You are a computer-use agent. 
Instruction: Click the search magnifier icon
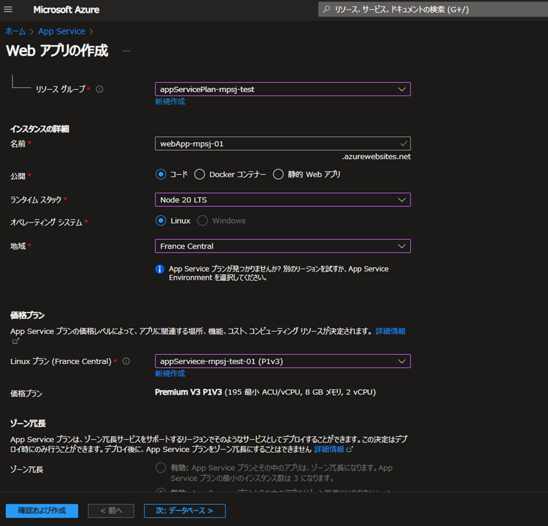[327, 9]
